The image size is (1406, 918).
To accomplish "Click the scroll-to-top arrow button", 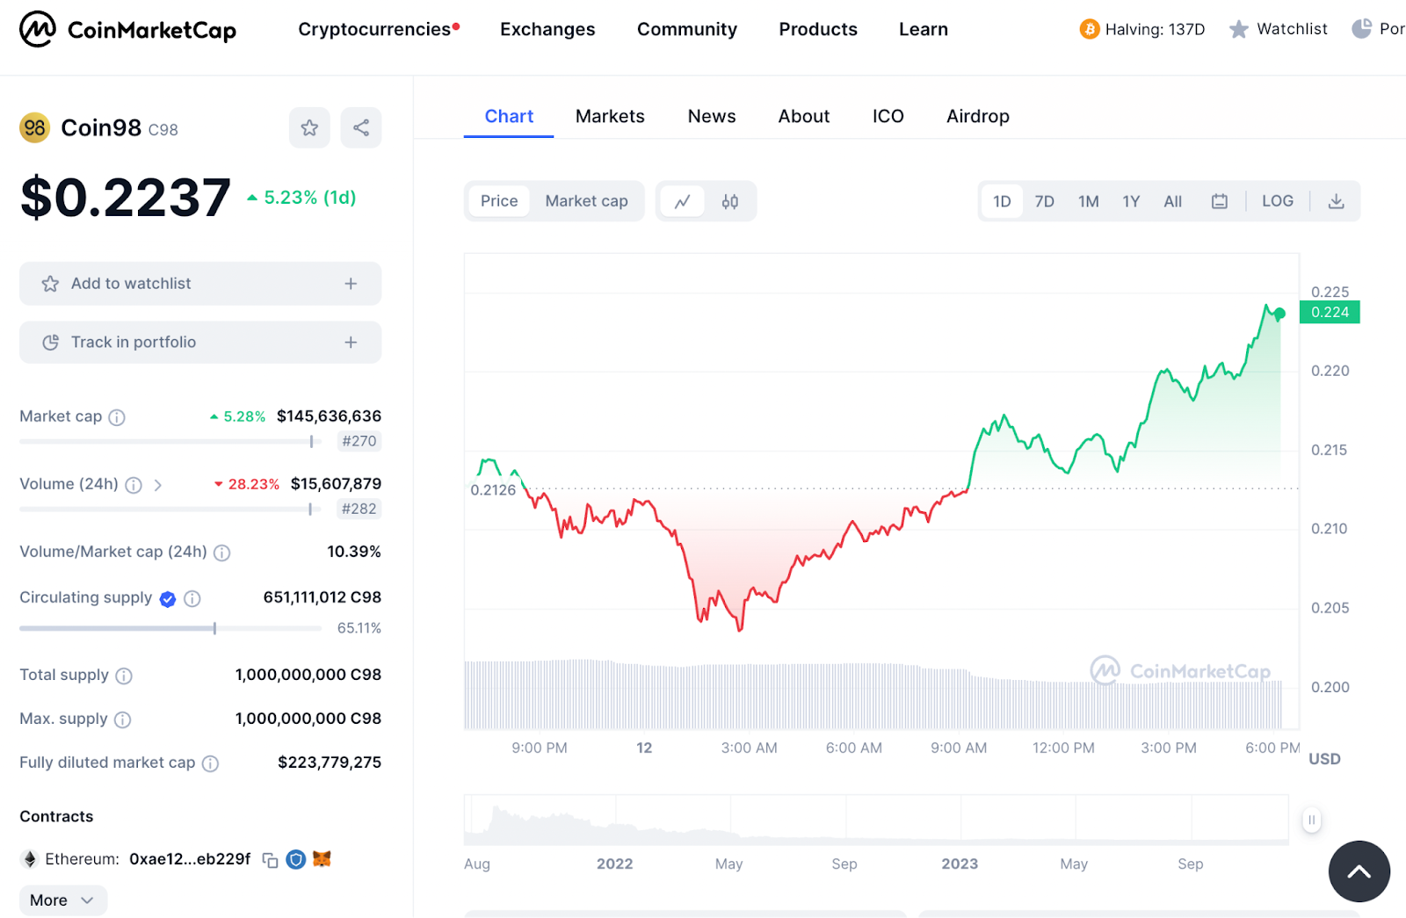I will click(x=1359, y=871).
